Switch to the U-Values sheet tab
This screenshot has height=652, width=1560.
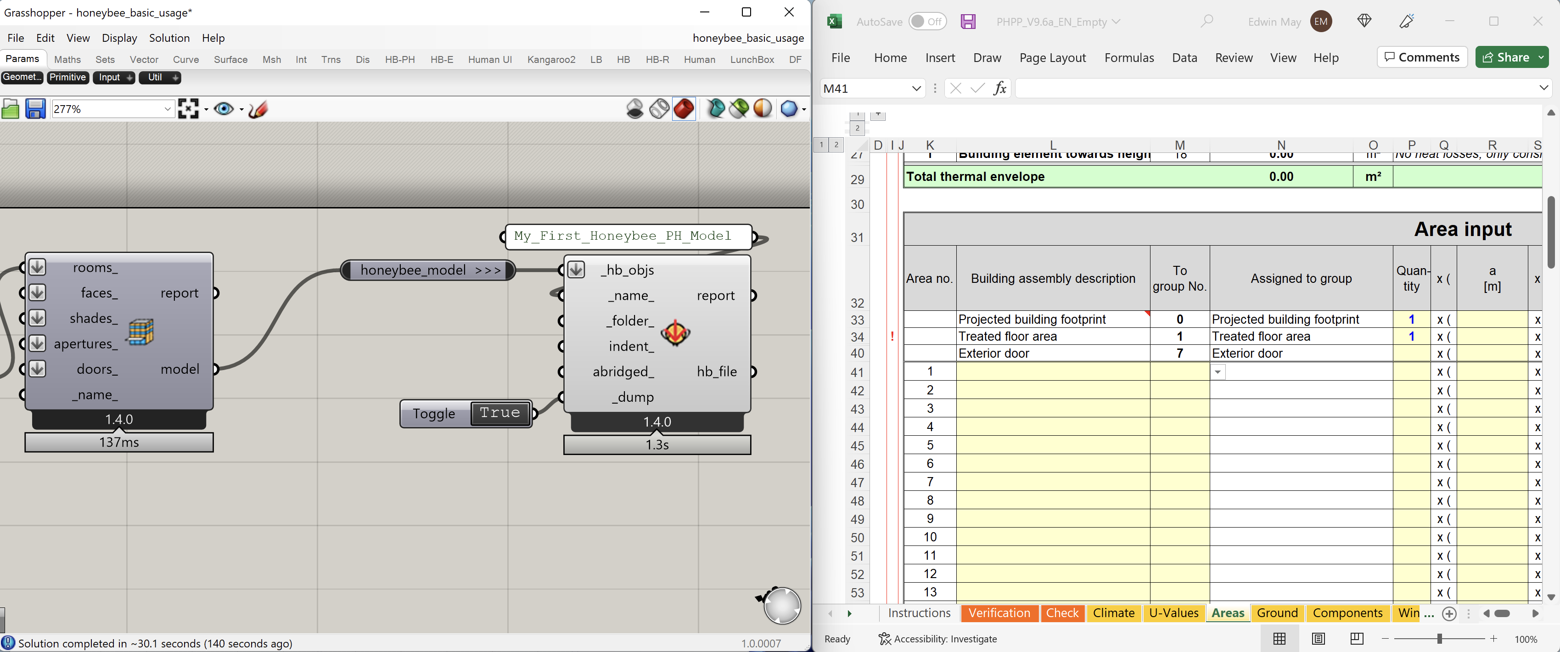click(1173, 613)
